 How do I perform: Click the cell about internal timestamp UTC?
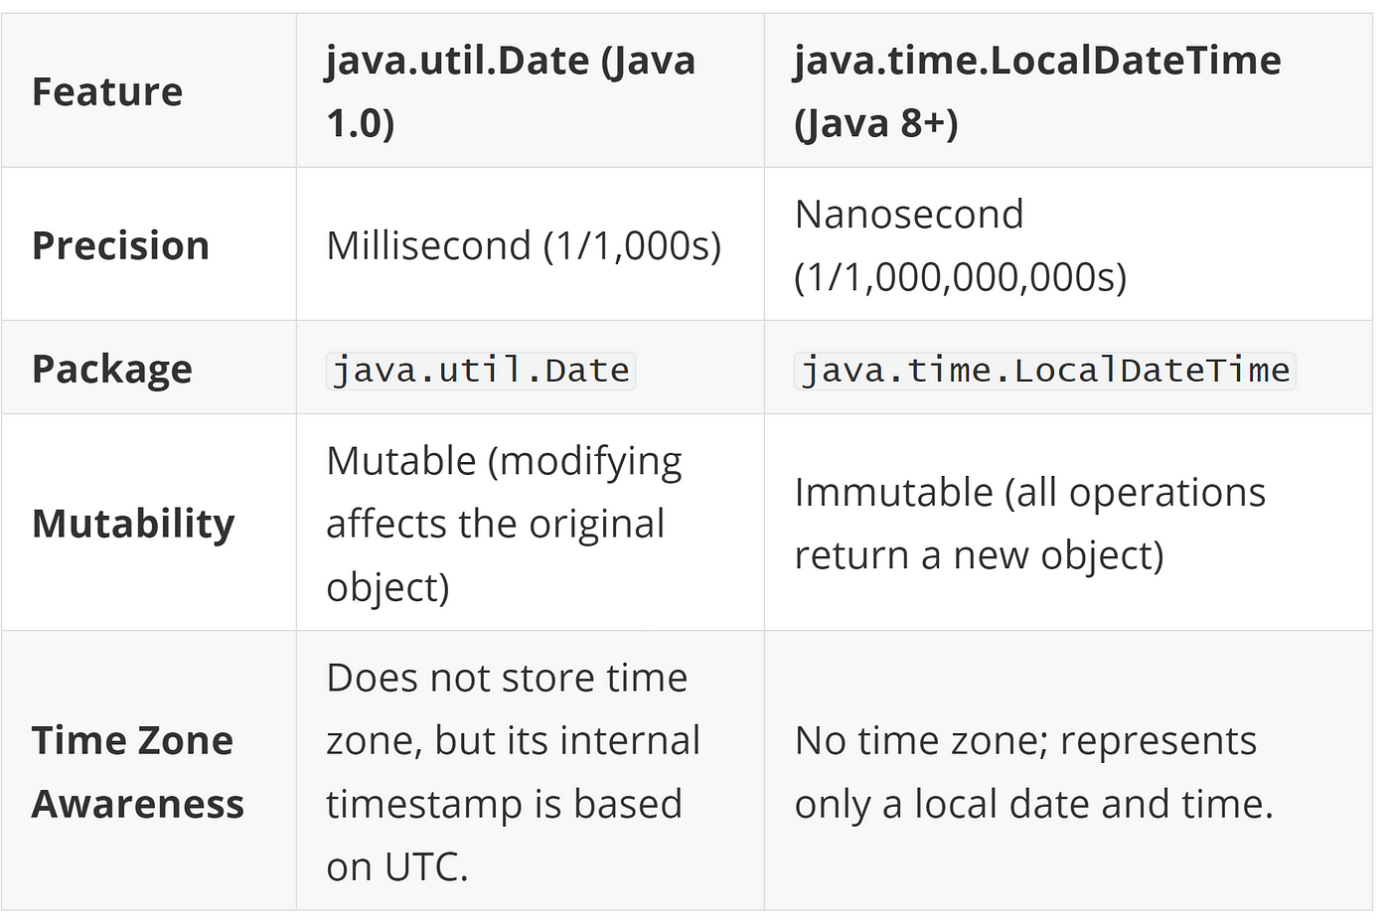tap(530, 771)
